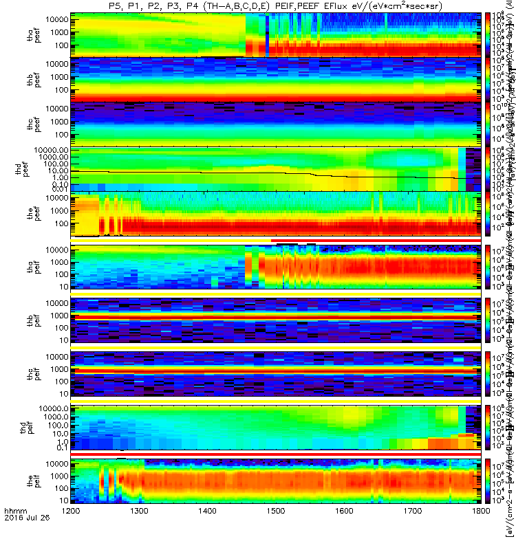This screenshot has width=516, height=550.
Task: Click the 1600 time axis label
Action: click(344, 511)
